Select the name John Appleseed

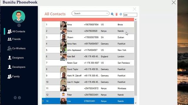(74, 50)
